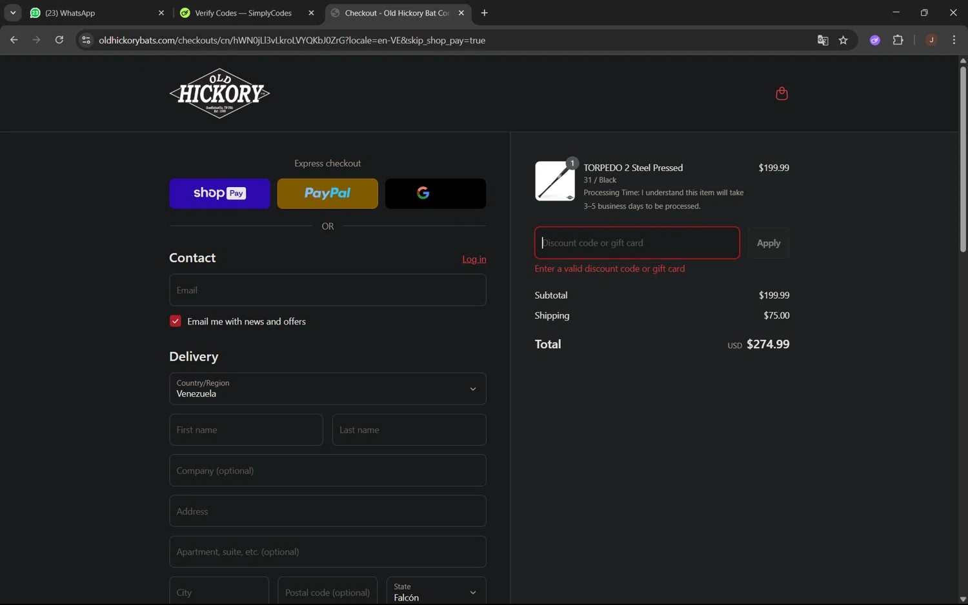The image size is (968, 605).
Task: Pay with PayPal express checkout
Action: point(328,193)
